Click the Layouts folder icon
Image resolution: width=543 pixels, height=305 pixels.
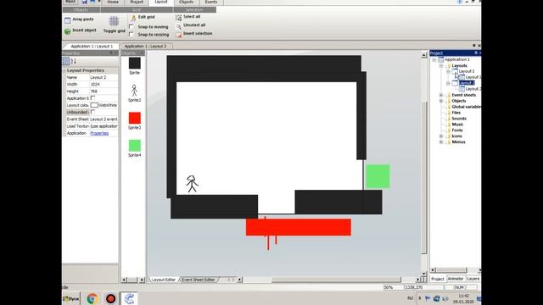pyautogui.click(x=448, y=66)
